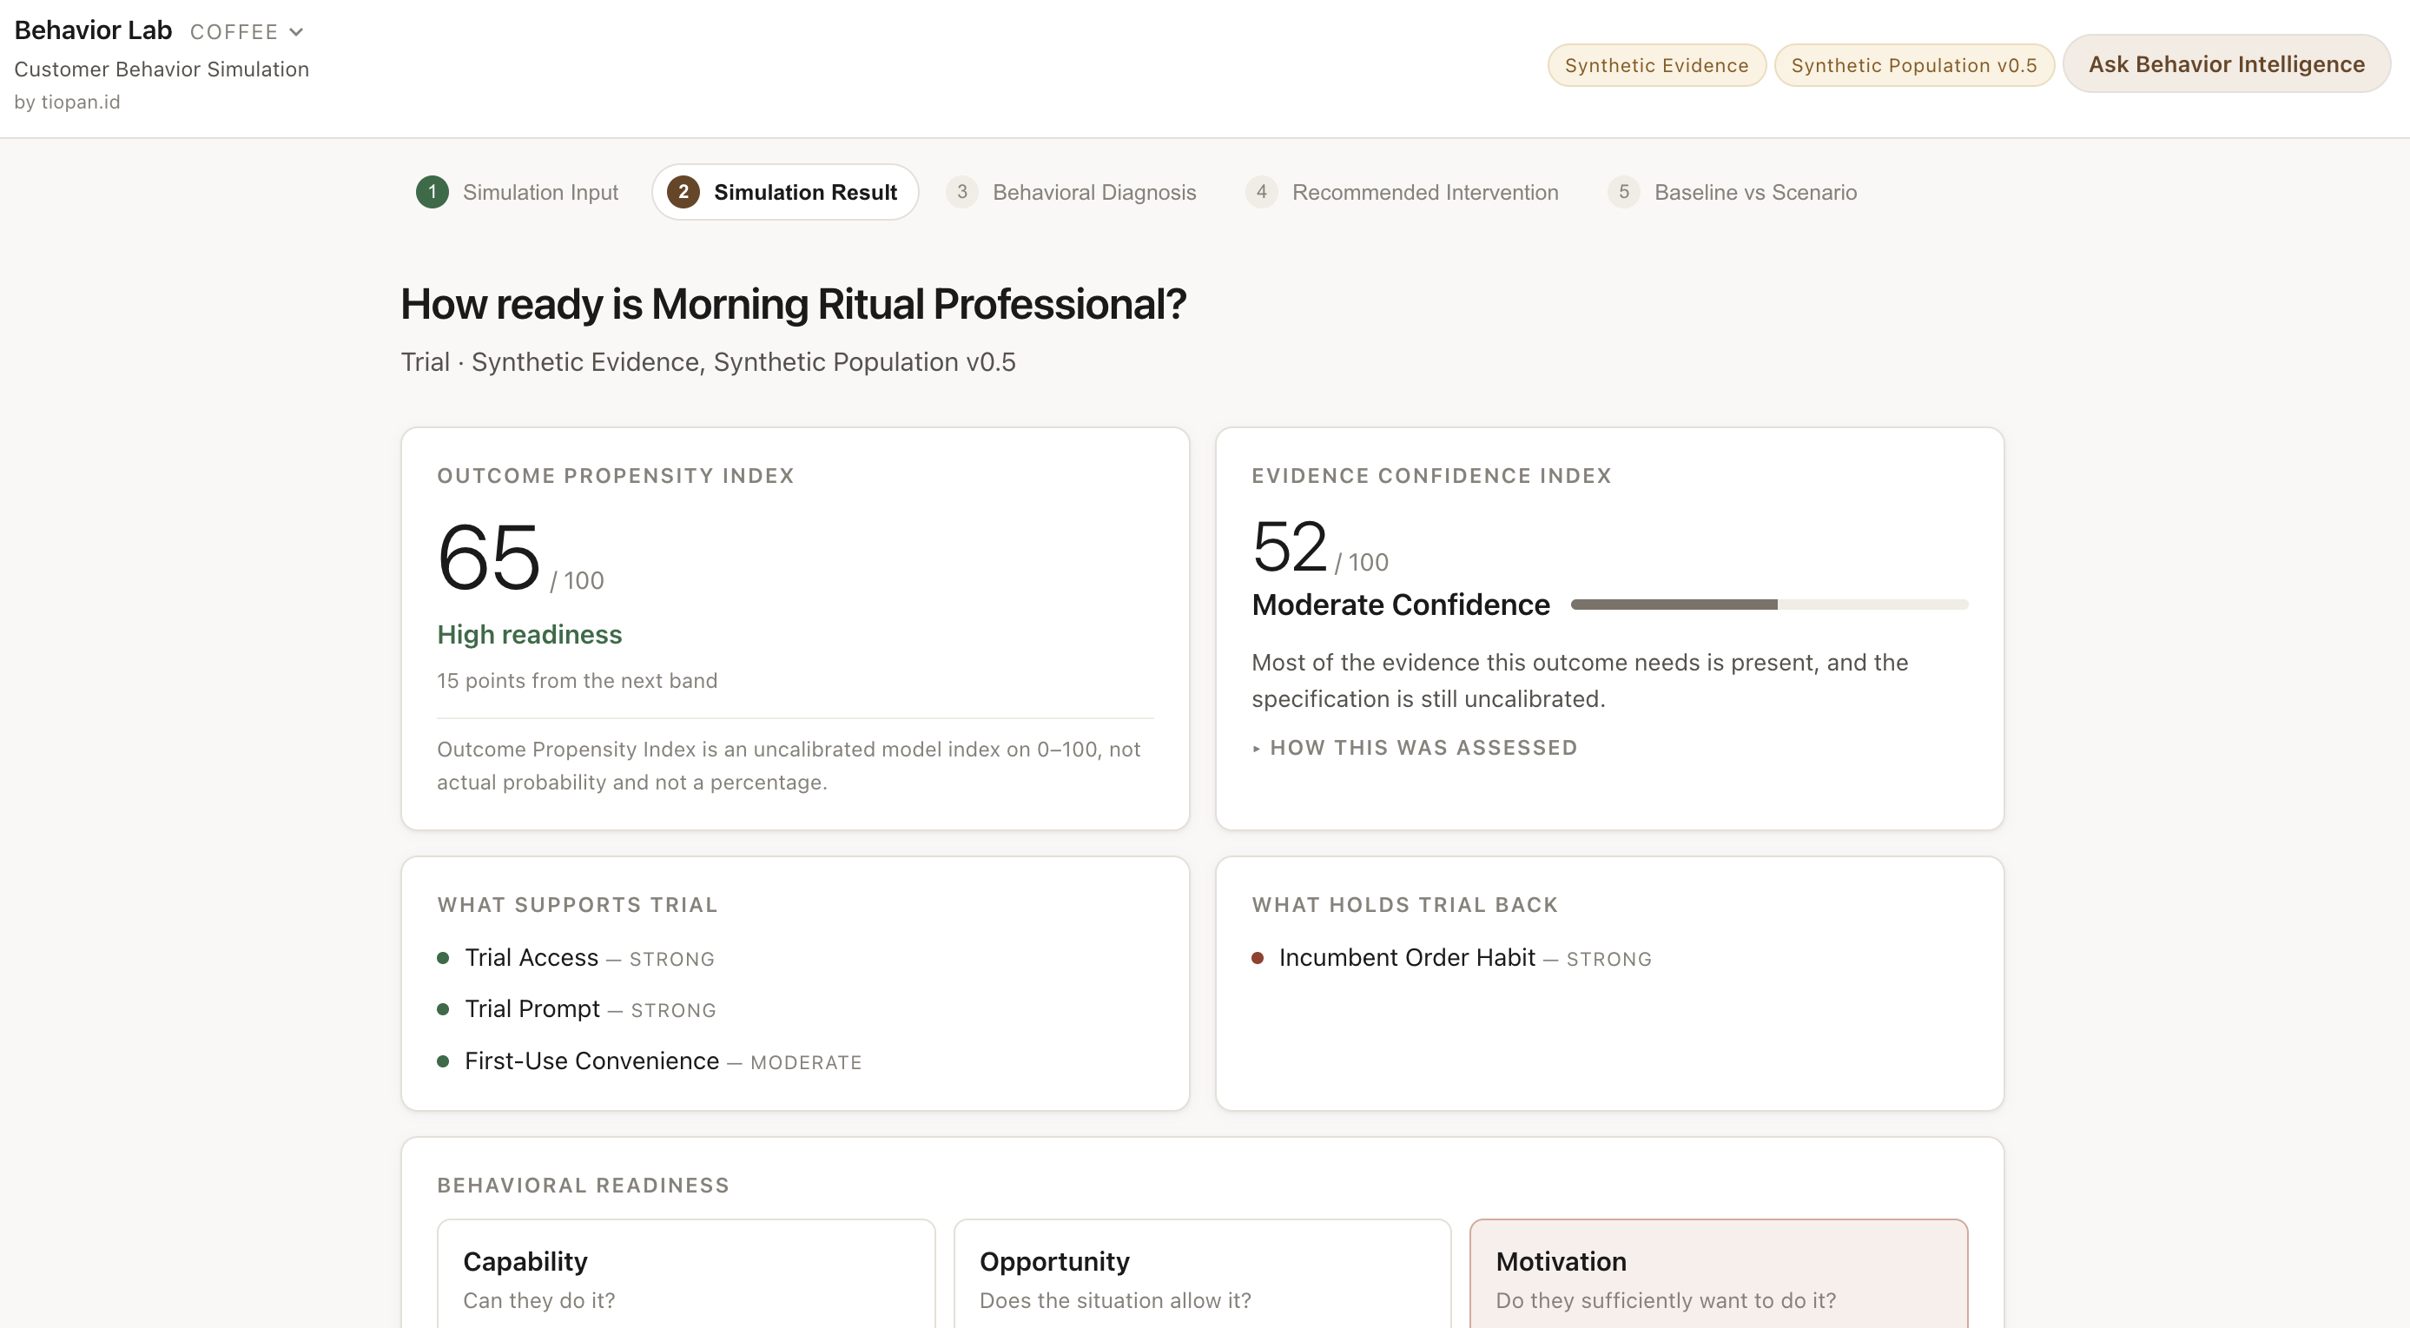Image resolution: width=2410 pixels, height=1328 pixels.
Task: Switch to Baseline vs Scenario step
Action: pyautogui.click(x=1732, y=192)
